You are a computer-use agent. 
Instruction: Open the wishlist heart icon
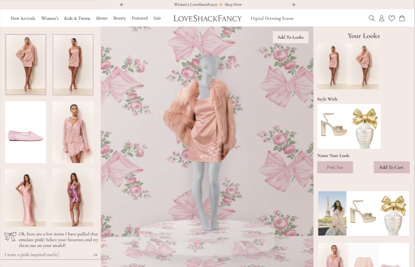pyautogui.click(x=392, y=18)
